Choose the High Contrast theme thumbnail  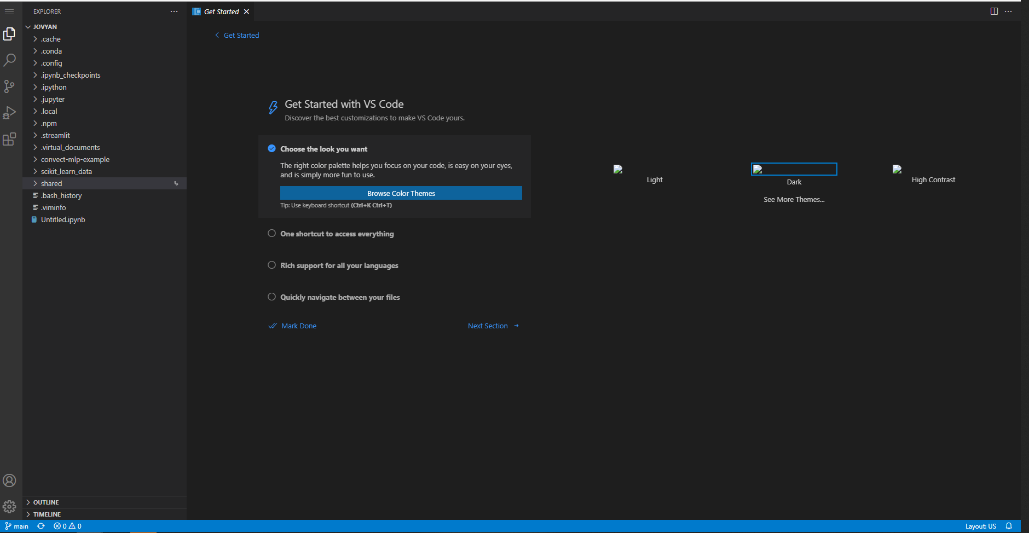933,175
